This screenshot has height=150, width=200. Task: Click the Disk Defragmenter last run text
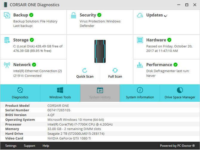168,73
